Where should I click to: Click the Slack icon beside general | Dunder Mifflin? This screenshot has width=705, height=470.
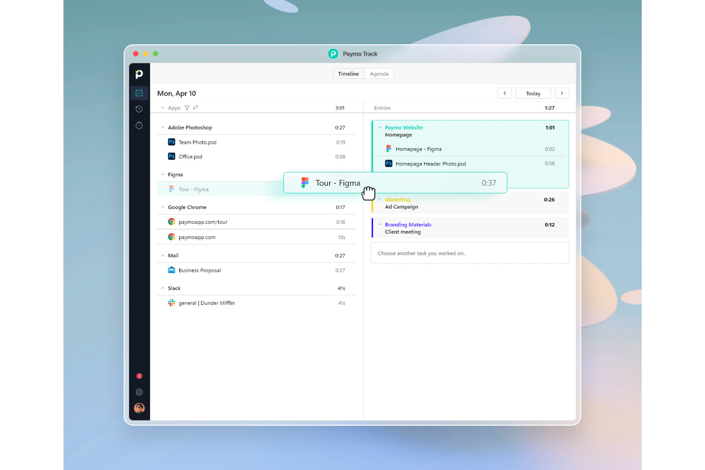click(171, 302)
